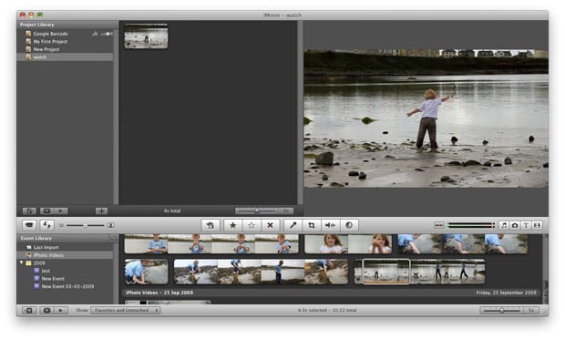This screenshot has width=565, height=339.
Task: Click the 'iPhoto Videos – 25 Sep 2009' header
Action: pos(159,293)
